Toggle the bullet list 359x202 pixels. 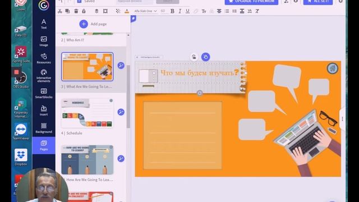point(227,11)
